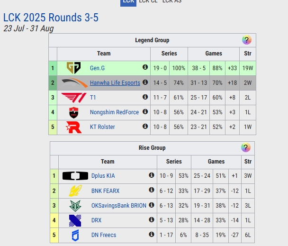Image resolution: width=288 pixels, height=246 pixels.
Task: Click the info icon beside DRX
Action: tap(152, 219)
